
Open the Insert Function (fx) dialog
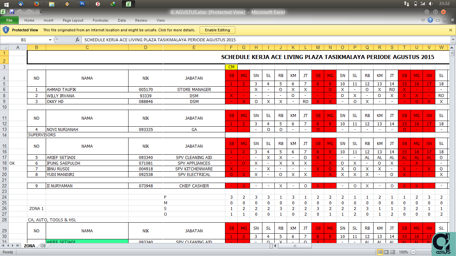(77, 40)
